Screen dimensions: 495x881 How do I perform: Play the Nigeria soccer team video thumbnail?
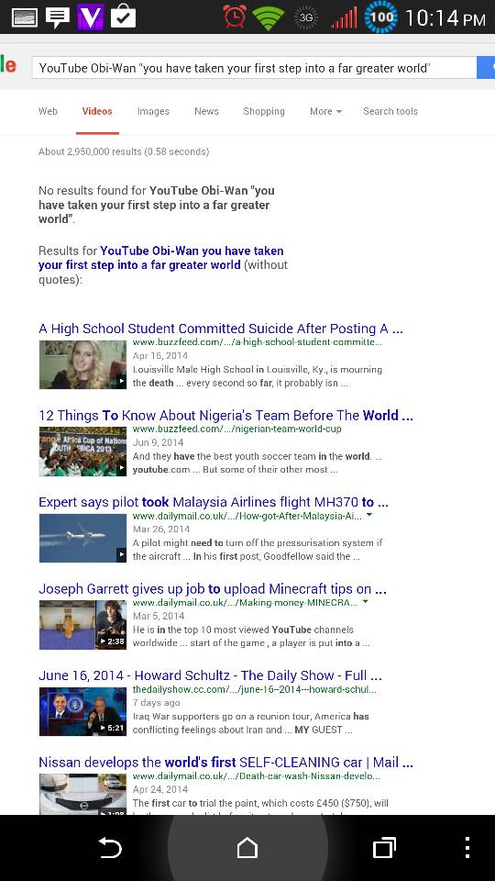tap(82, 452)
